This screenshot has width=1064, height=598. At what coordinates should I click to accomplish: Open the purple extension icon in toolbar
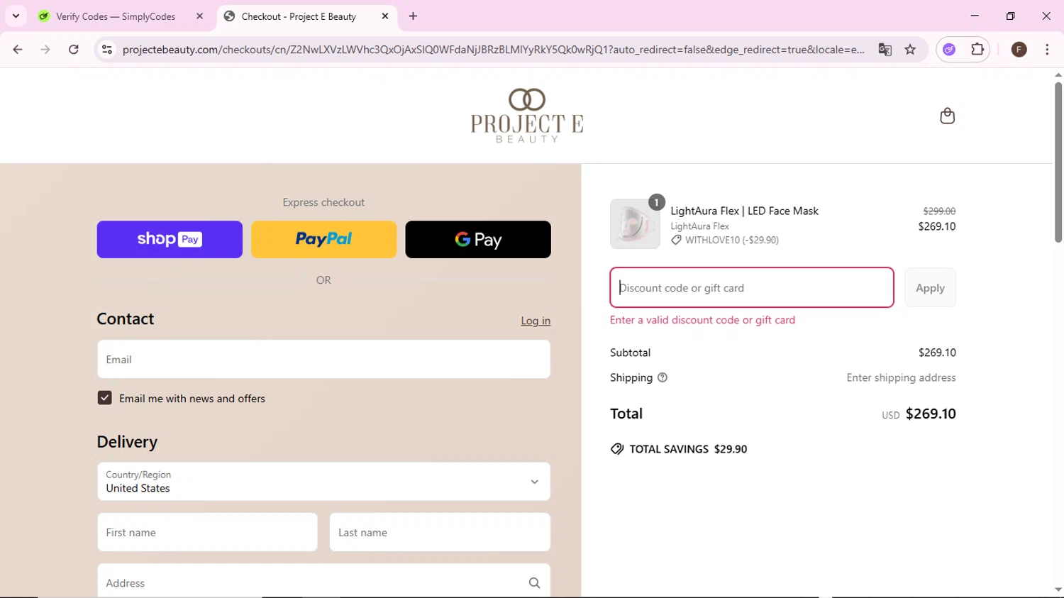point(949,50)
